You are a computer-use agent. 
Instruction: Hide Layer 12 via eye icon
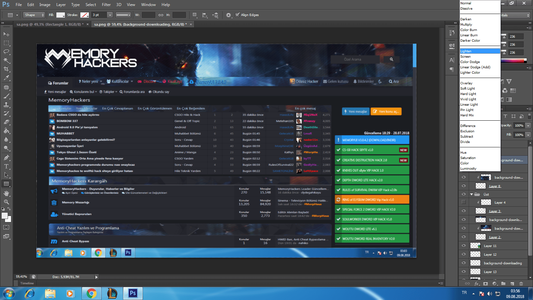pos(464,254)
